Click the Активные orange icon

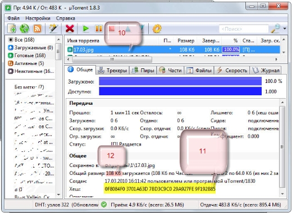11,63
